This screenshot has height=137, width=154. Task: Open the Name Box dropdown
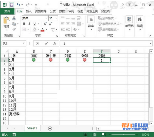coord(24,43)
